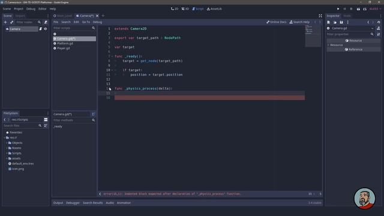The width and height of the screenshot is (384, 216).
Task: Toggle the scripts panel arrow in status bar
Action: (100, 194)
